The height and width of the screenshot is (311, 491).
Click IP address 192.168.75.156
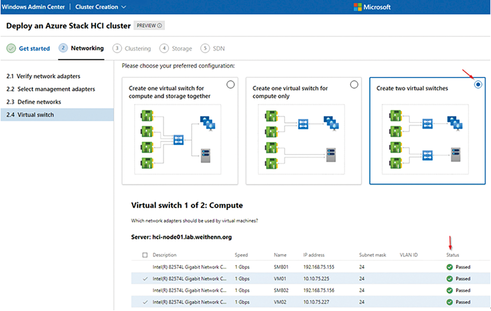click(x=319, y=291)
